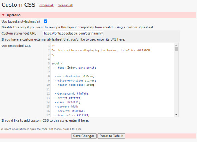Click the Custom CSS page heading
Screen dimensions: 197x142
tap(19, 5)
